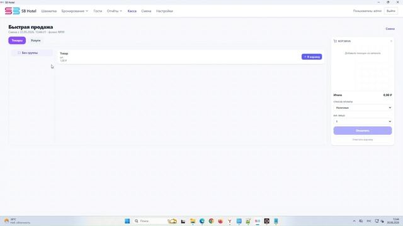Select the Без группы folder
This screenshot has height=226, width=403.
32,53
